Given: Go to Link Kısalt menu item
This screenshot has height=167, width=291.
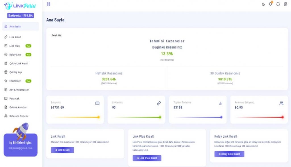Looking at the screenshot, I should 15,37.
